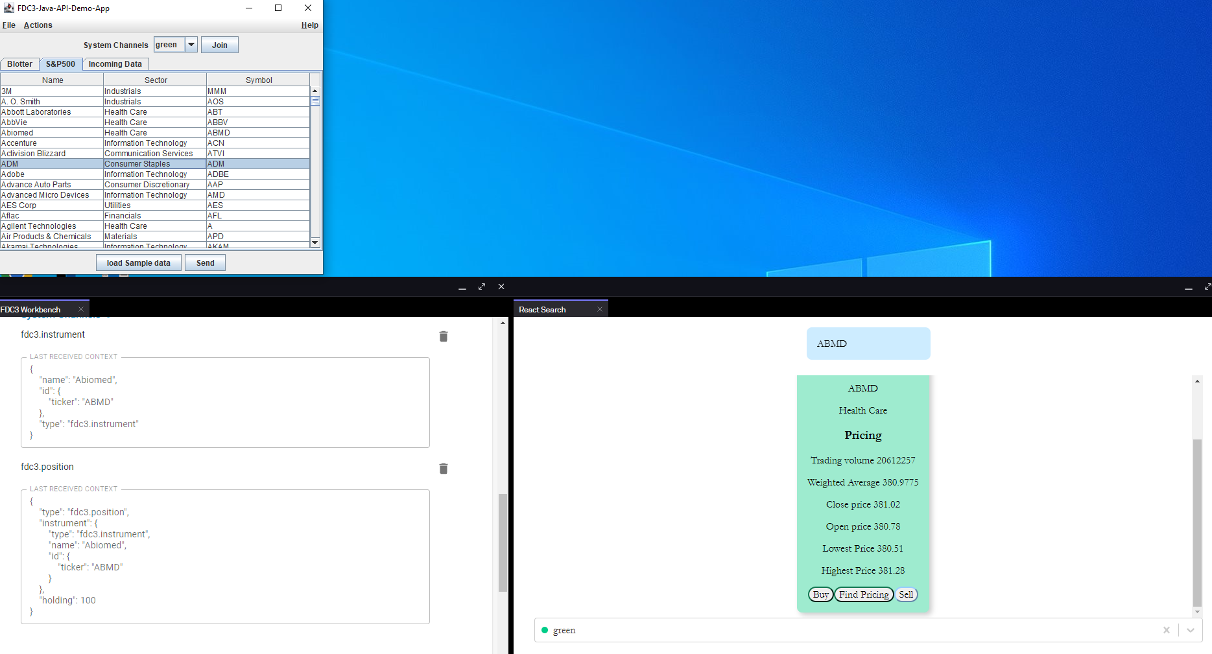Viewport: 1212px width, 654px height.
Task: Click the Close price 381.02 text
Action: (863, 504)
